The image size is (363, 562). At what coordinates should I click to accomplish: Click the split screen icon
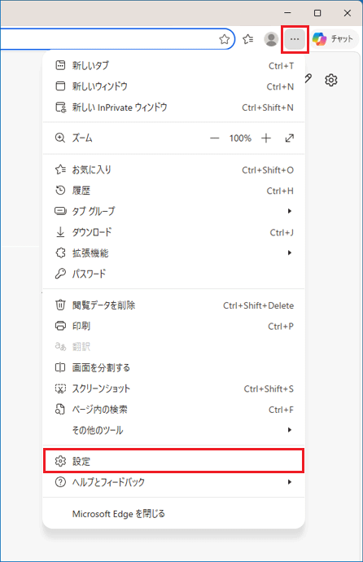click(60, 367)
